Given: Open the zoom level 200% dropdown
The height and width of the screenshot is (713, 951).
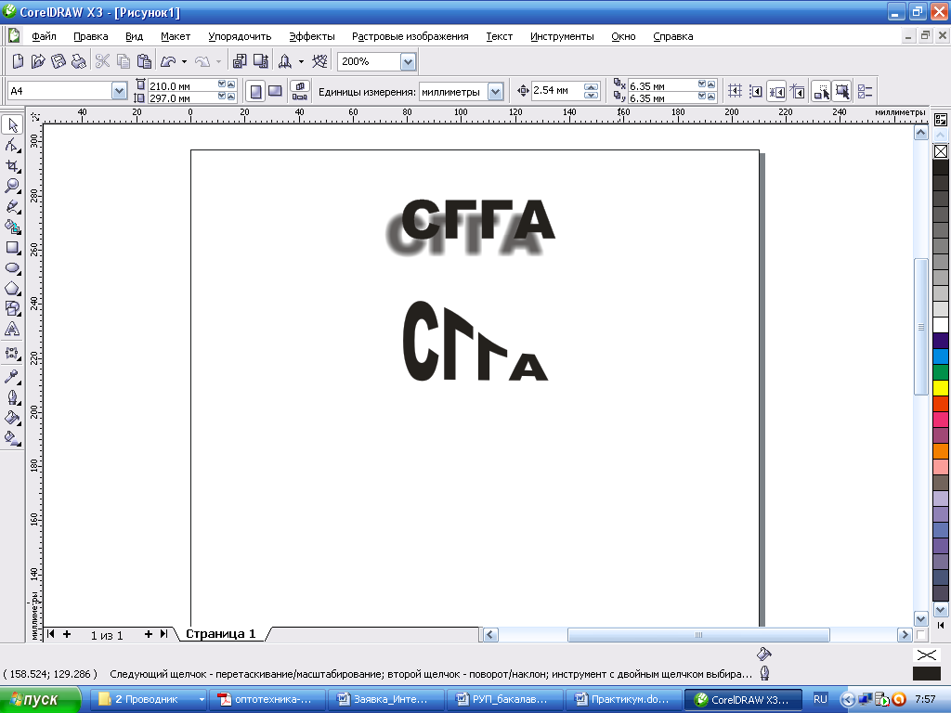Looking at the screenshot, I should (x=409, y=61).
